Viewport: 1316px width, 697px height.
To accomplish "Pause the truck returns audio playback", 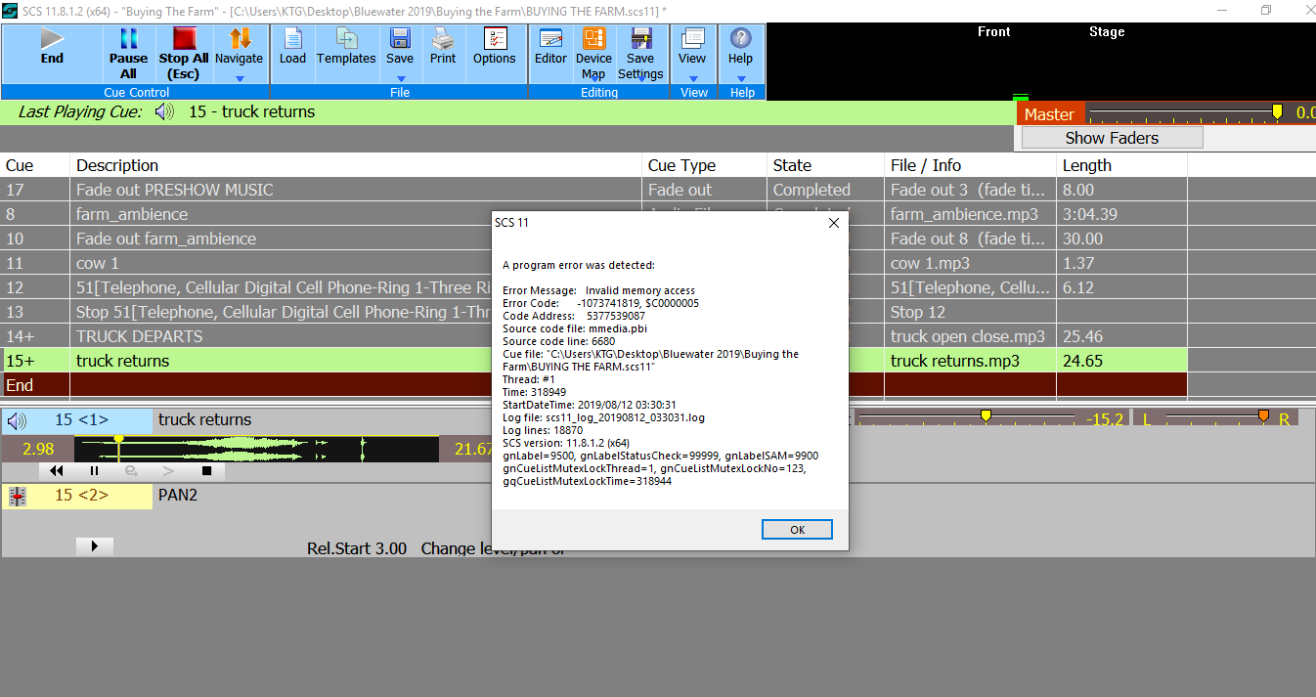I will pos(95,471).
